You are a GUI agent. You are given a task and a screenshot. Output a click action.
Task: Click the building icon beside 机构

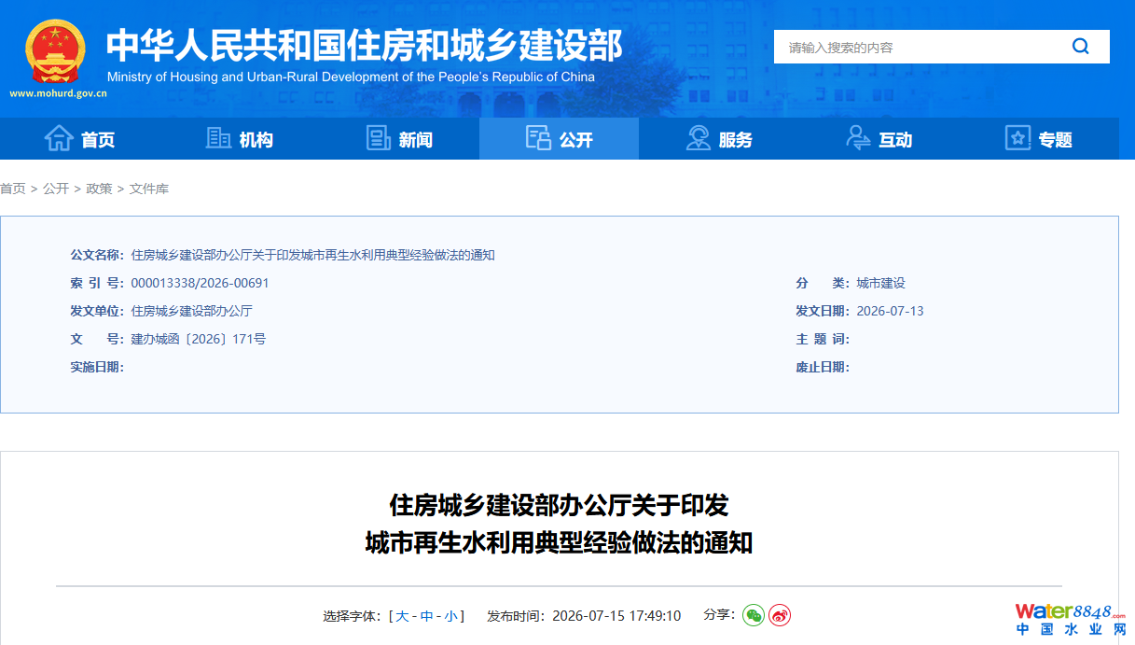click(x=218, y=138)
